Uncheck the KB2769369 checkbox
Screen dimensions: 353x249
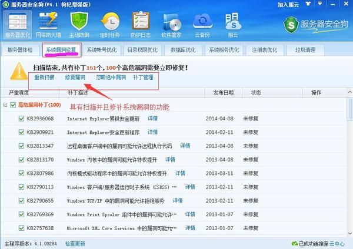tap(21, 214)
